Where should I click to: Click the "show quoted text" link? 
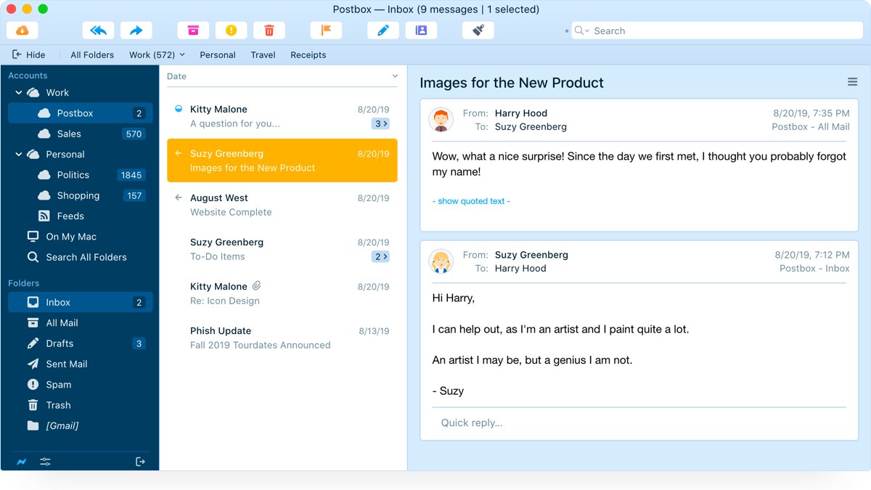coord(471,201)
